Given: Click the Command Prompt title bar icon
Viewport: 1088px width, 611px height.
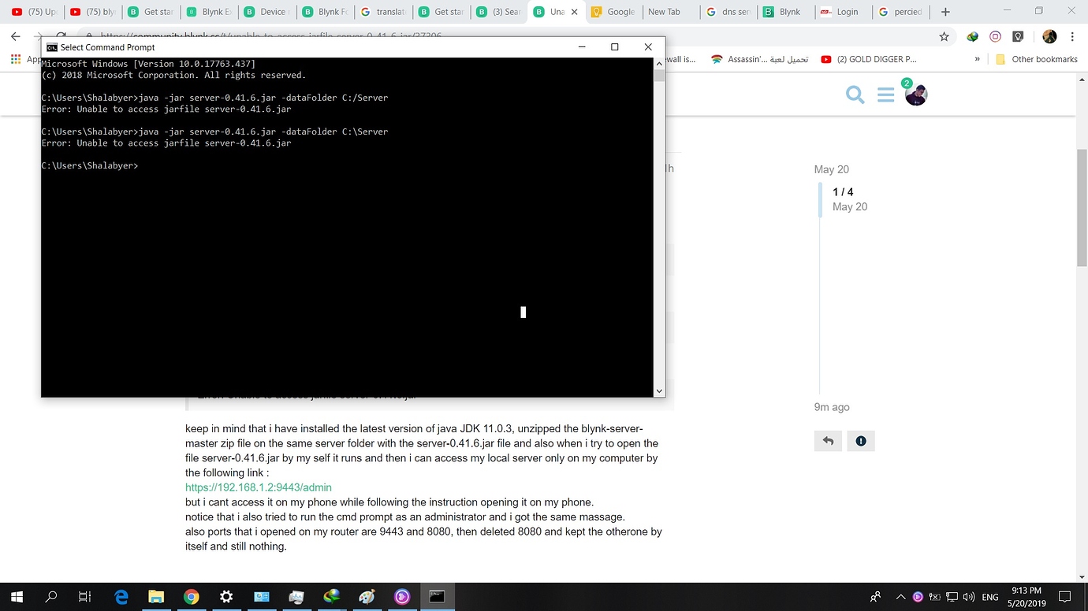Looking at the screenshot, I should [52, 47].
